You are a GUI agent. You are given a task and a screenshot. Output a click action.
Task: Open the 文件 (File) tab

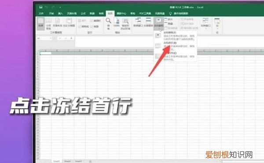pos(41,13)
